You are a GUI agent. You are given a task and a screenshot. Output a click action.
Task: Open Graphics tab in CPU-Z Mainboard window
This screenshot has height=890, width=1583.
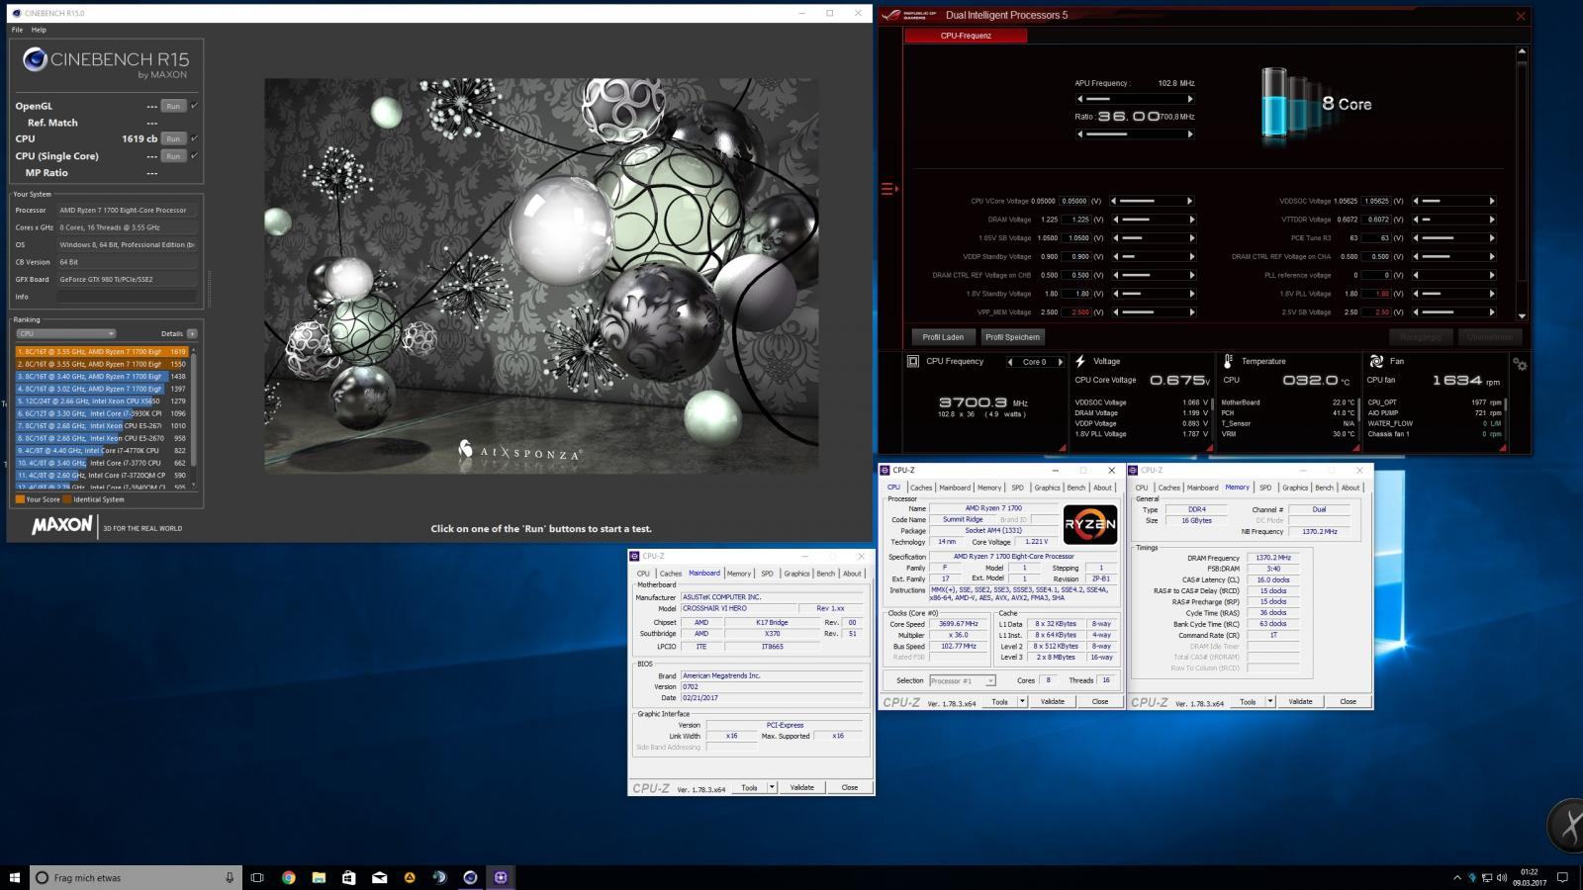796,574
